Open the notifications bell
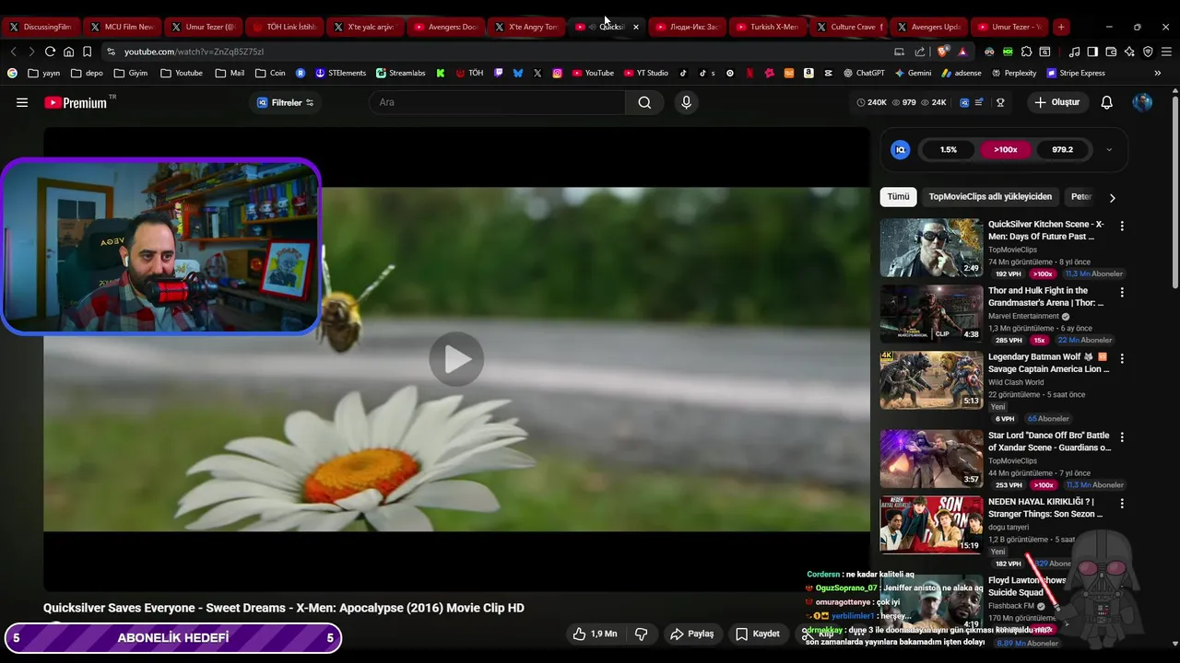 (1107, 102)
